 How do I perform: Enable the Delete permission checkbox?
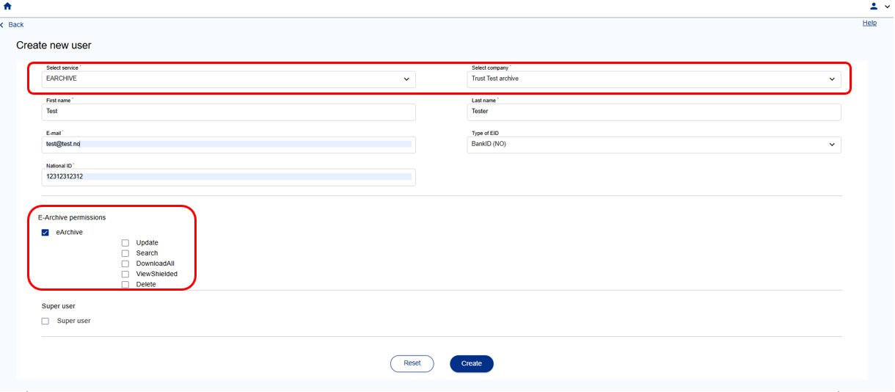point(125,284)
